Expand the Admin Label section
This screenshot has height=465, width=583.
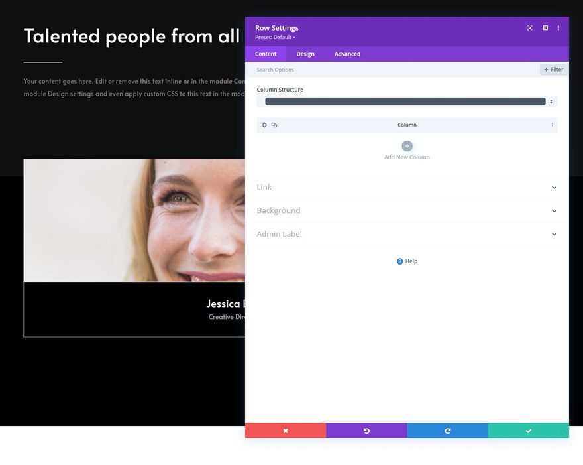(407, 234)
